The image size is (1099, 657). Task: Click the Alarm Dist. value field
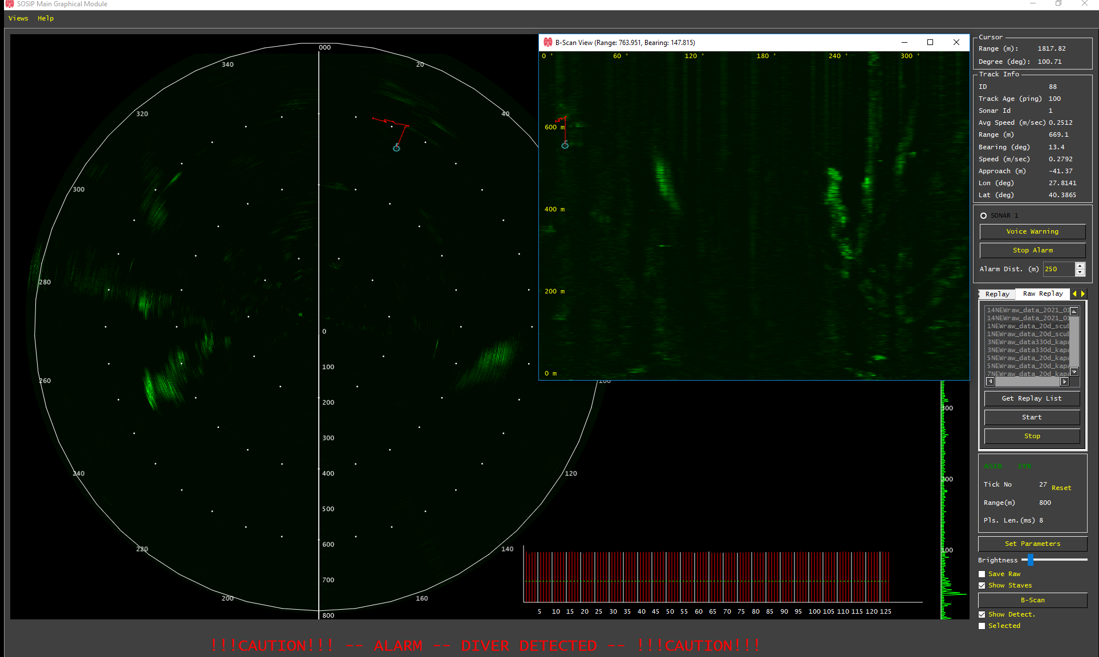coord(1059,269)
